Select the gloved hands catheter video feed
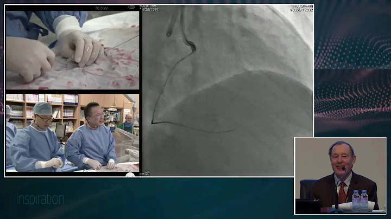Viewport: 391px width, 219px height. pyautogui.click(x=73, y=50)
